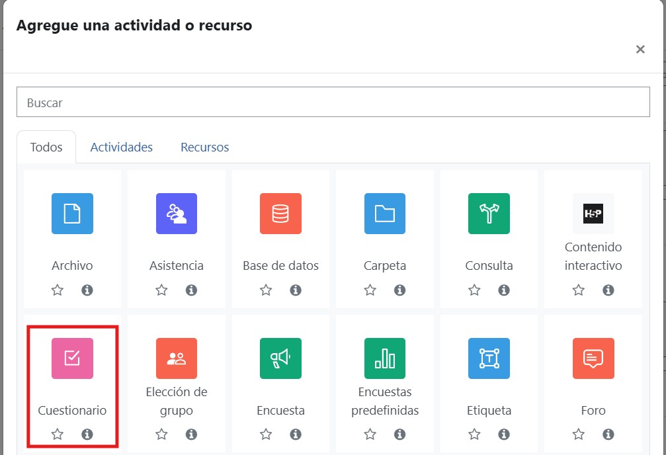The image size is (666, 455).
Task: Click the Contenido interactivo label
Action: tap(593, 256)
